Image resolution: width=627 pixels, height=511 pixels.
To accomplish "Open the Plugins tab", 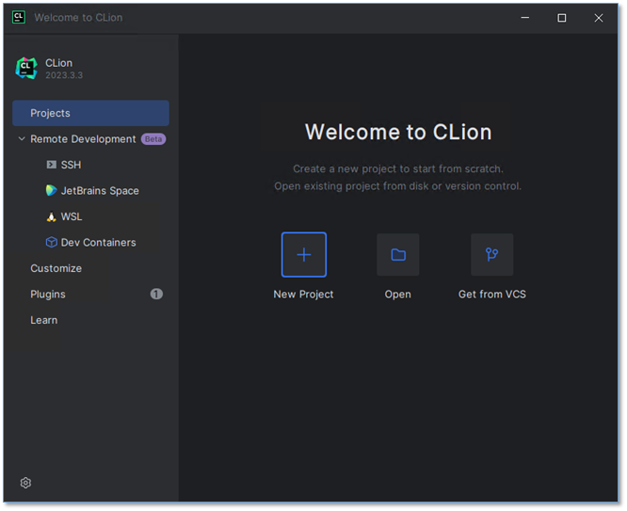I will tap(90, 295).
